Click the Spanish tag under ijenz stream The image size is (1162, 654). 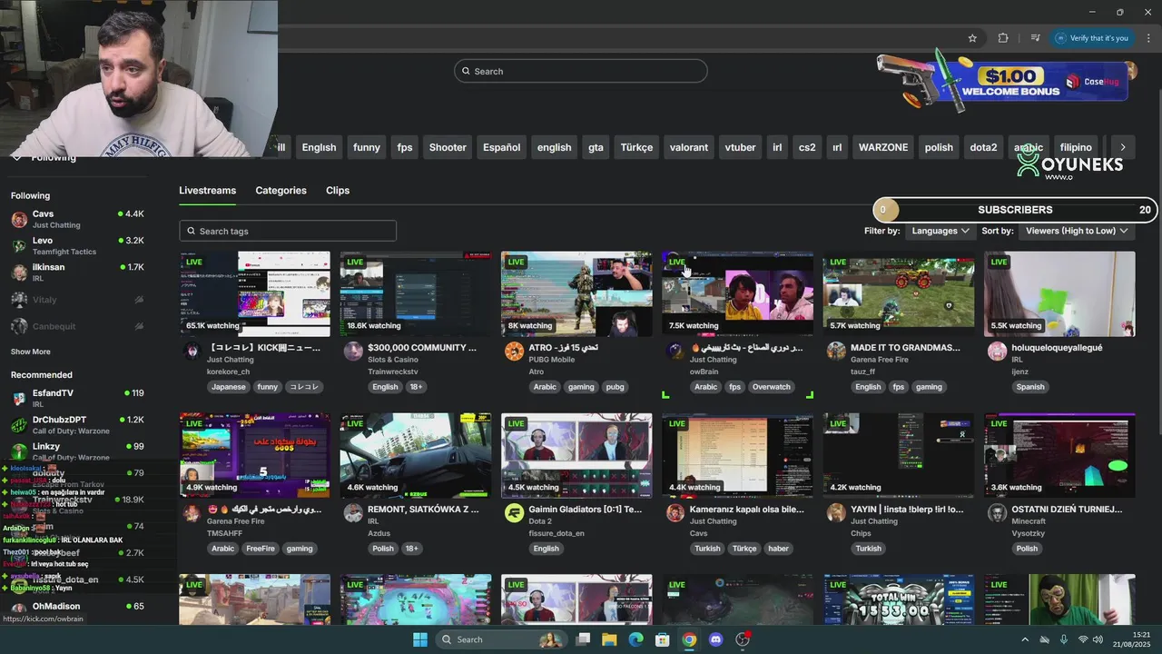click(x=1030, y=387)
